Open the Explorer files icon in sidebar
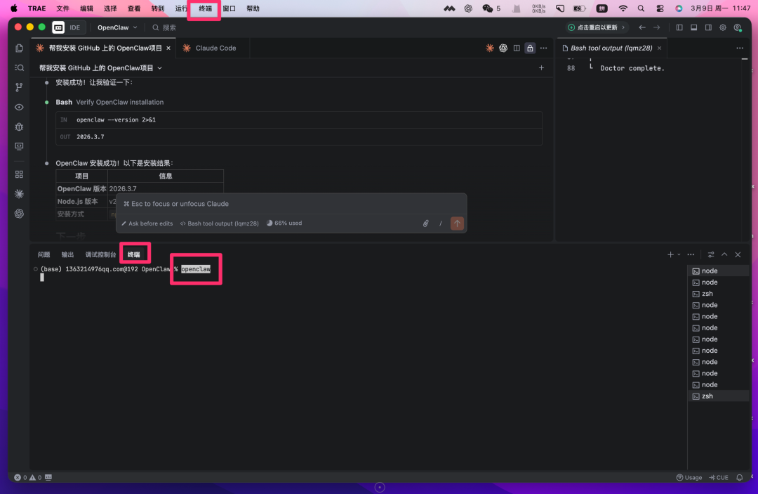This screenshot has height=494, width=758. pyautogui.click(x=19, y=48)
